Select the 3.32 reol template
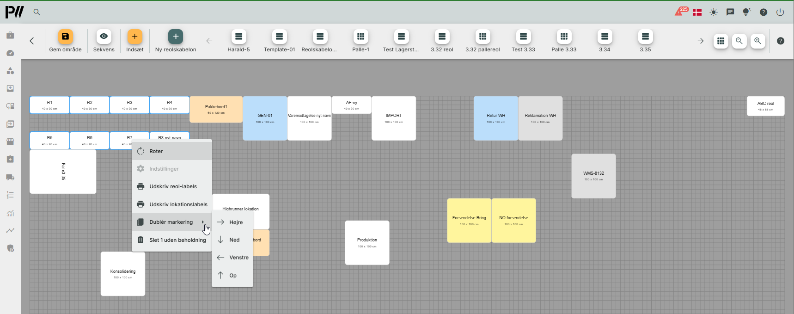The image size is (794, 314). pos(442,41)
